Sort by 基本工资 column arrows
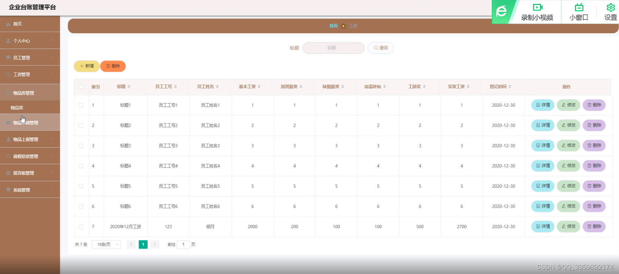The width and height of the screenshot is (619, 274). [x=259, y=87]
